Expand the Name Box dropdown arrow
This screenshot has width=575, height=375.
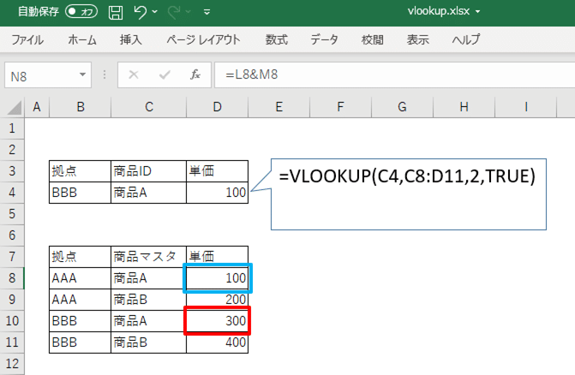pos(83,75)
